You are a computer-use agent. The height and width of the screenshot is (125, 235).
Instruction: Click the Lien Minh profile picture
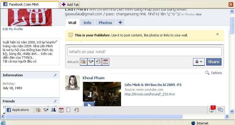[x=30, y=17]
